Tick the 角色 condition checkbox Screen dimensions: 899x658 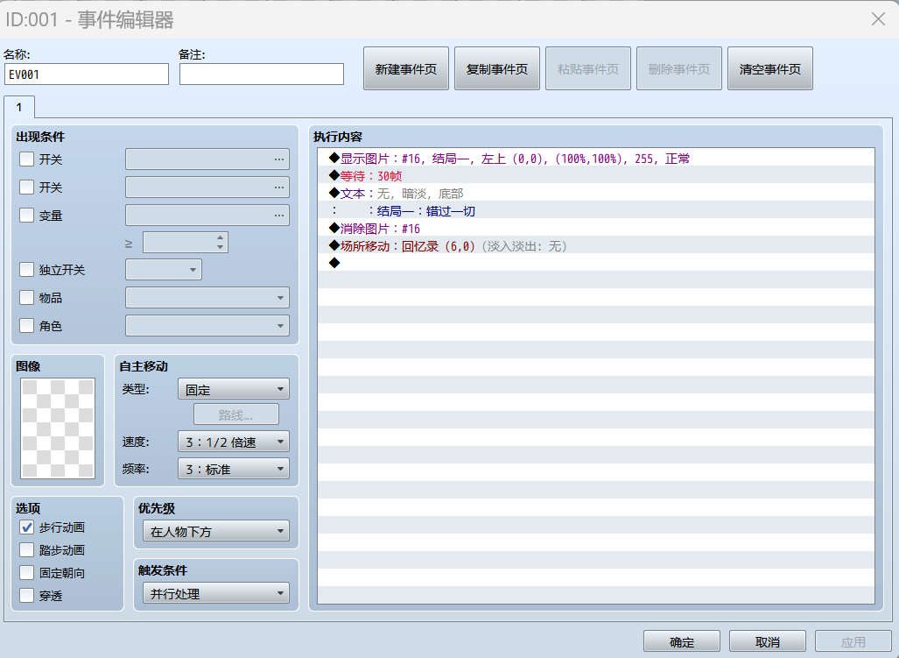tap(26, 325)
